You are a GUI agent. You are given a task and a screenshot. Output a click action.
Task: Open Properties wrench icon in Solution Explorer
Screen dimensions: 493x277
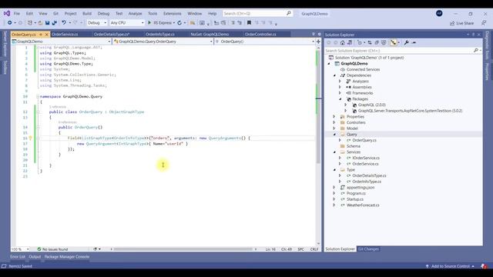pyautogui.click(x=407, y=43)
